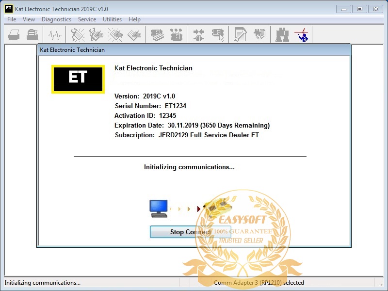Click the "Kat Electronic Technician" heading beside the logo
The height and width of the screenshot is (291, 388).
[x=153, y=68]
